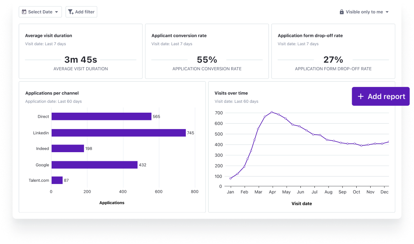Click the Google channel label
The height and width of the screenshot is (244, 414).
coord(42,165)
